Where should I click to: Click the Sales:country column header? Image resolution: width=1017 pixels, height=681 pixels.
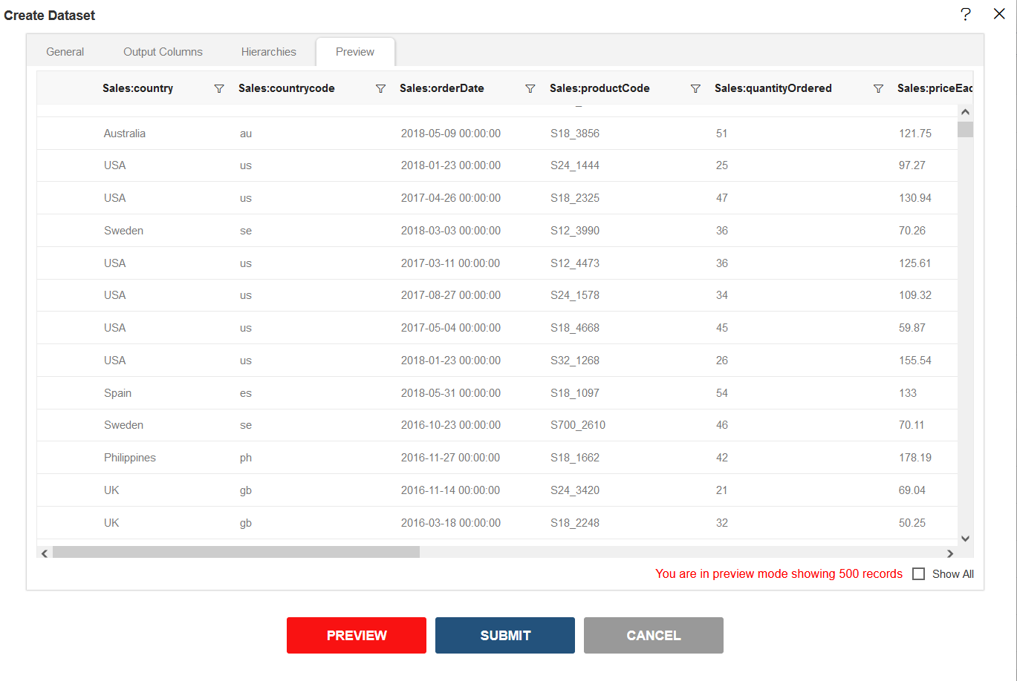pos(137,88)
